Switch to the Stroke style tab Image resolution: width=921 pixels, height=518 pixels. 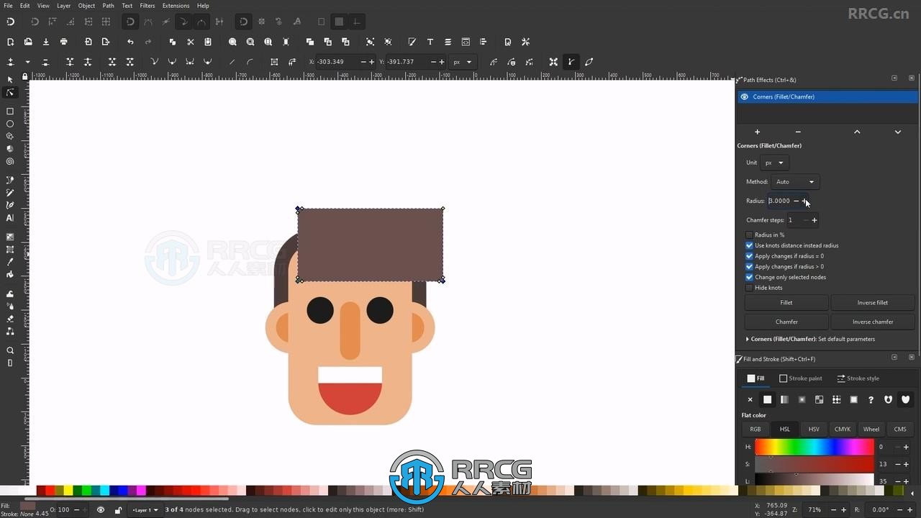coord(858,378)
